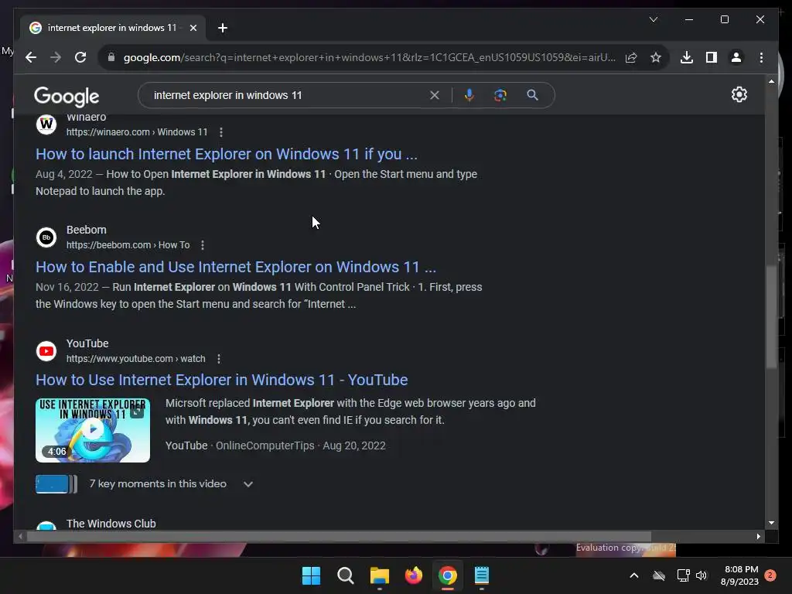
Task: Click the address bar URL
Action: click(369, 57)
